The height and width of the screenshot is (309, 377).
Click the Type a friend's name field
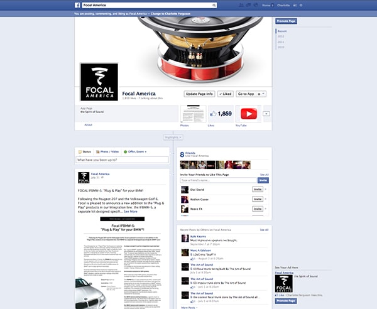pos(219,180)
